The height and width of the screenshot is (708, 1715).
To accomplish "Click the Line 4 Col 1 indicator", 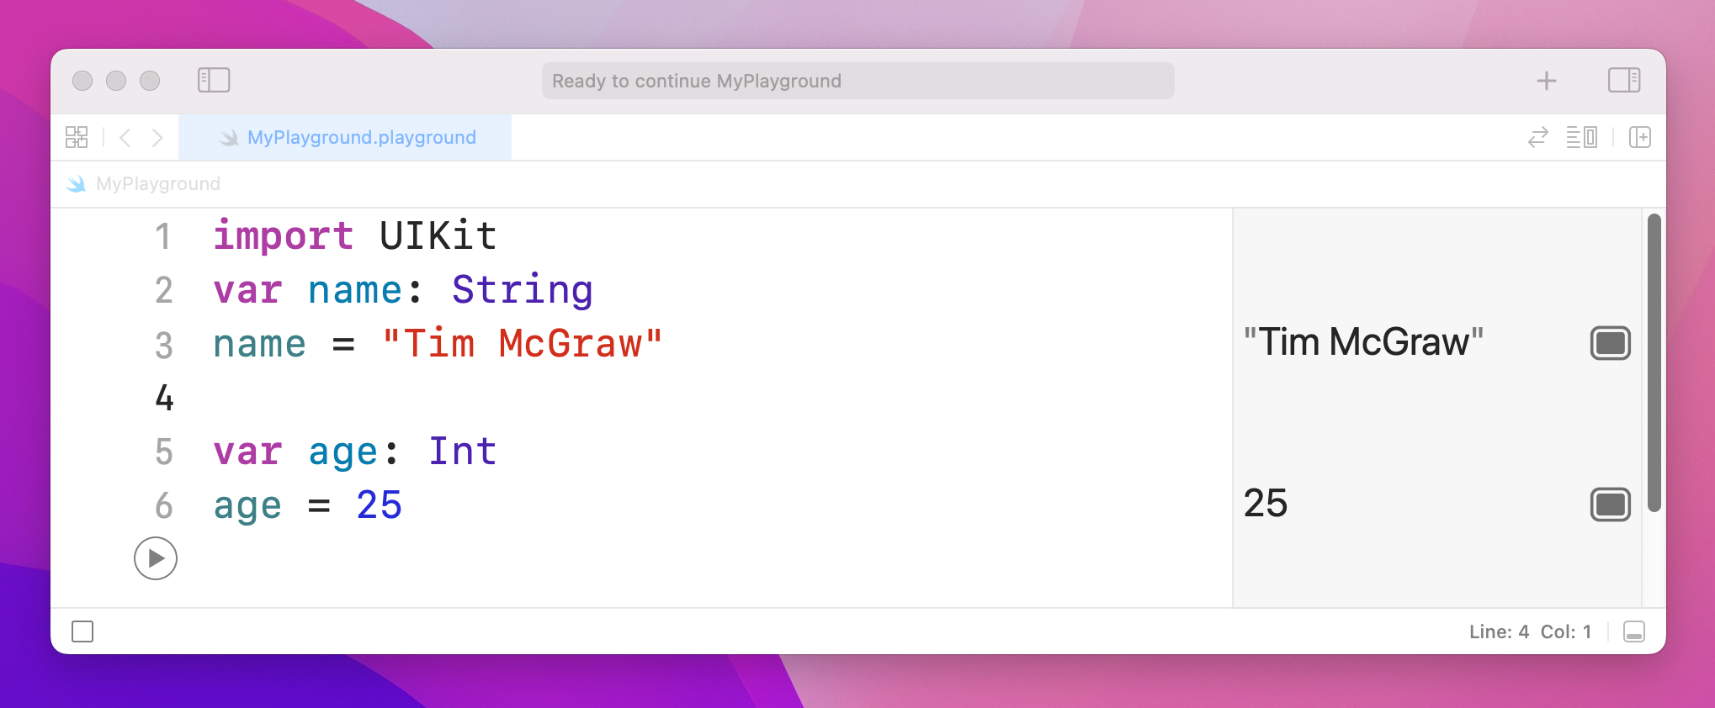I will click(1529, 631).
